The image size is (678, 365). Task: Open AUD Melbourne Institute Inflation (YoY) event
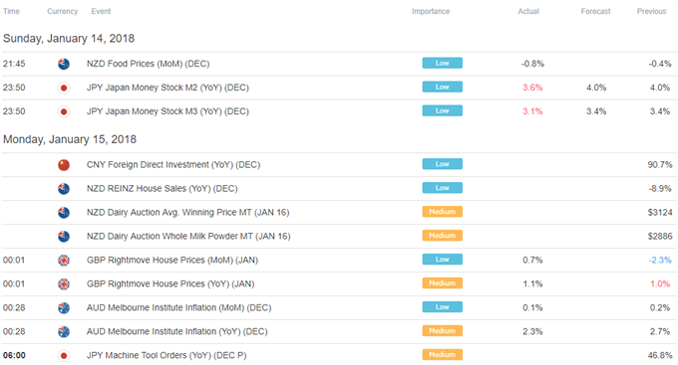coord(176,331)
